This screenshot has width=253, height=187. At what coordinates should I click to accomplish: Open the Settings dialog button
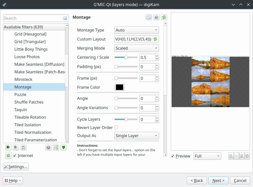16,167
